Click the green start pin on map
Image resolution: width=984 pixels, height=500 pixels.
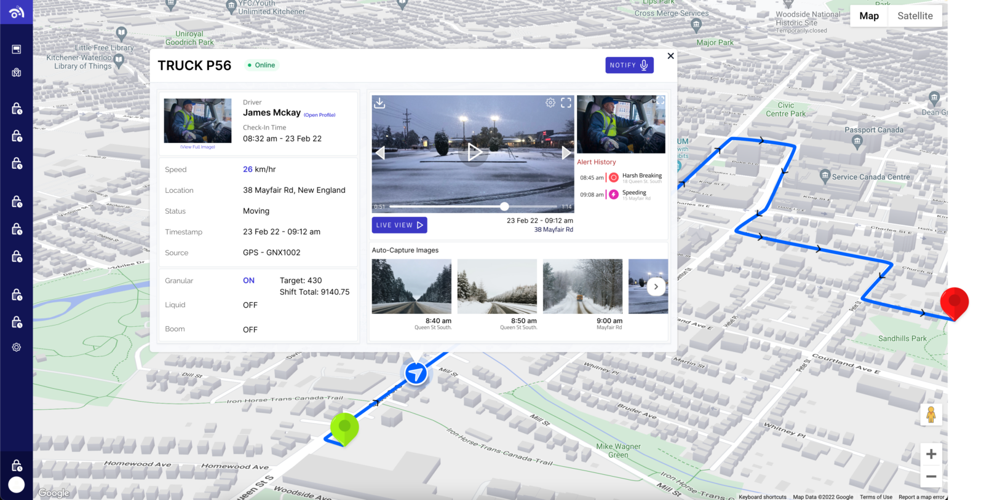click(344, 428)
